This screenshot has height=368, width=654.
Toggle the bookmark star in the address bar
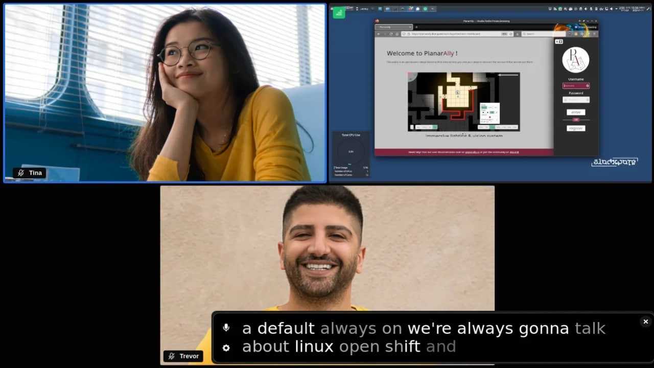[x=511, y=34]
